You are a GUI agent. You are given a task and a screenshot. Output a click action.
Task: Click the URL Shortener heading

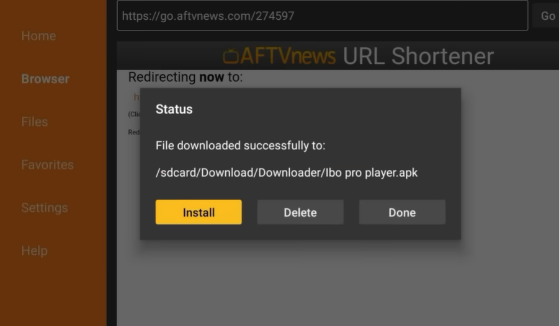pyautogui.click(x=418, y=56)
